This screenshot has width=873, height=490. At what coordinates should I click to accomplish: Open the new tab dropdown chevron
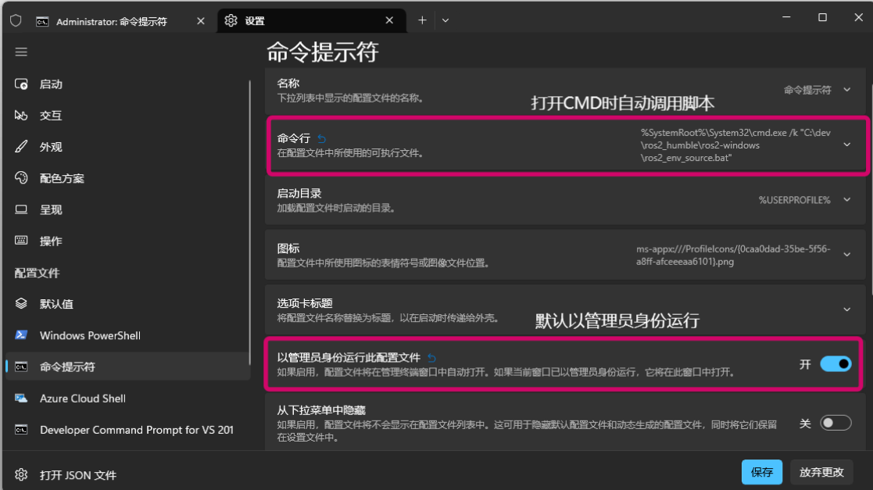pos(445,20)
